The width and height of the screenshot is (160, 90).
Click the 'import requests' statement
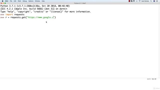[x=15, y=14]
